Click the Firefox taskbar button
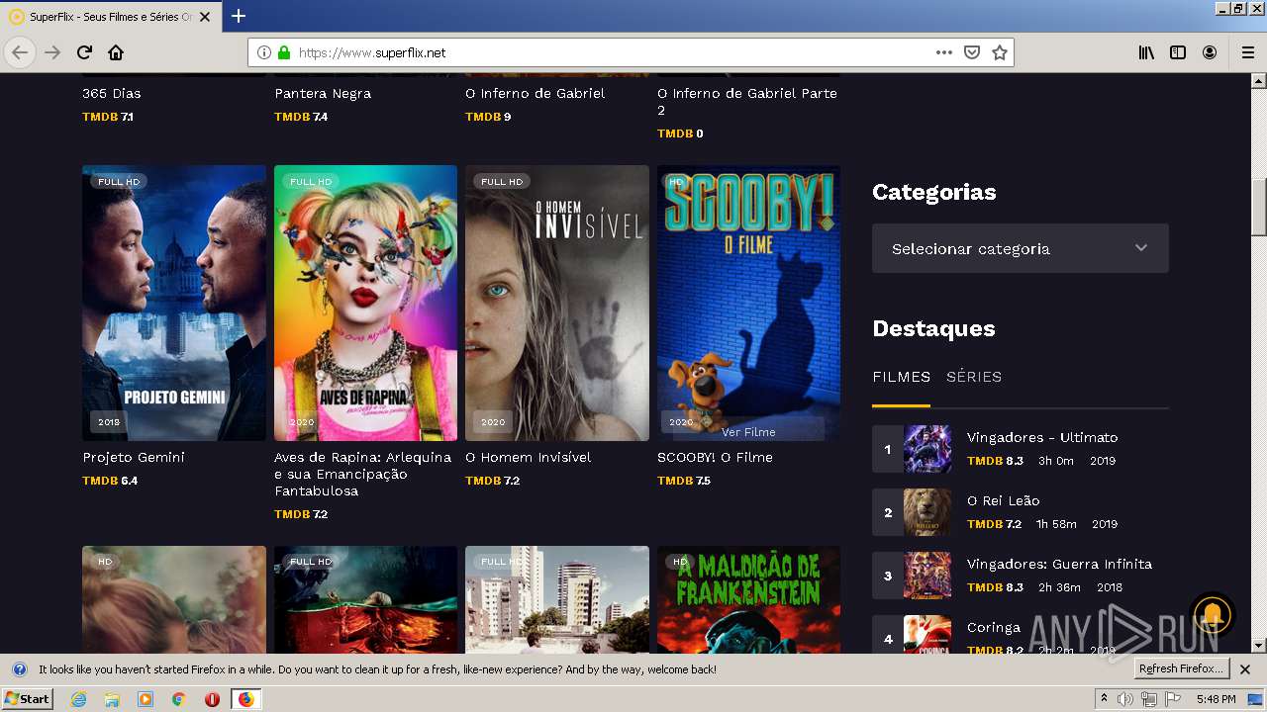1267x712 pixels. click(x=245, y=699)
